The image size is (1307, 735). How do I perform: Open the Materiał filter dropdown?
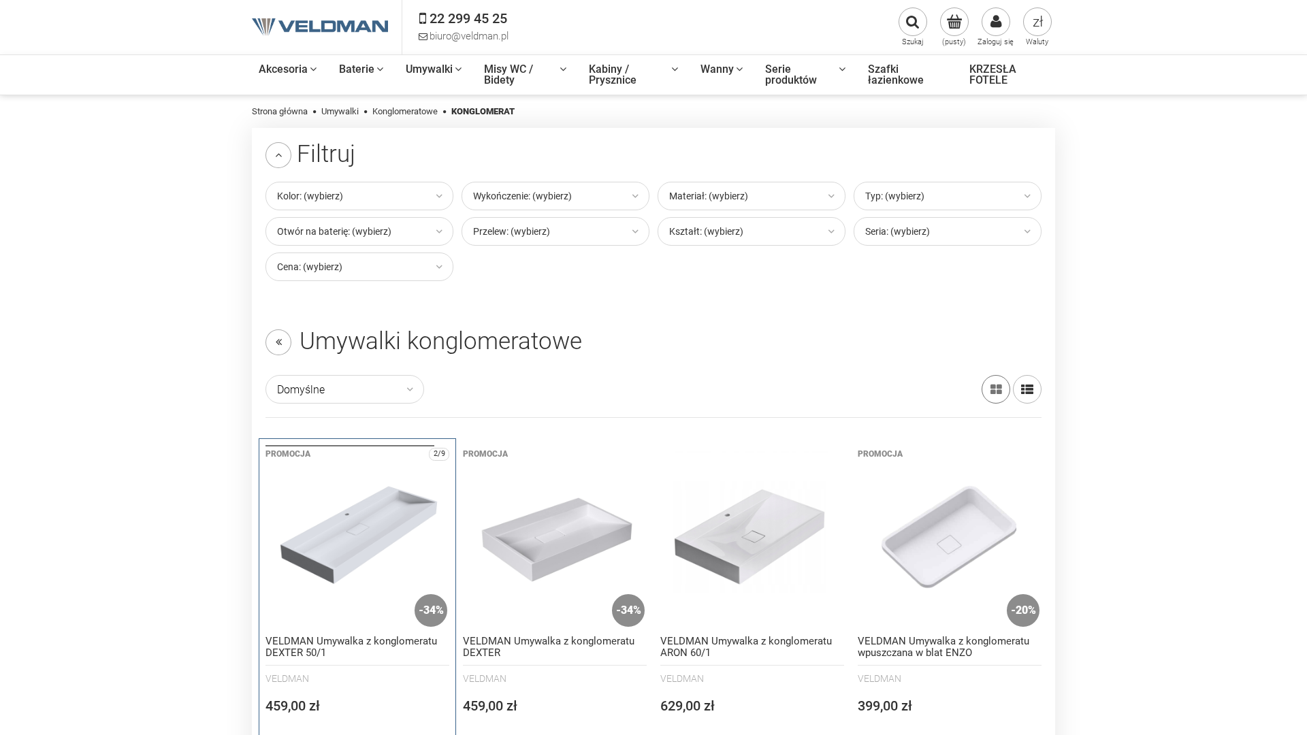point(752,196)
